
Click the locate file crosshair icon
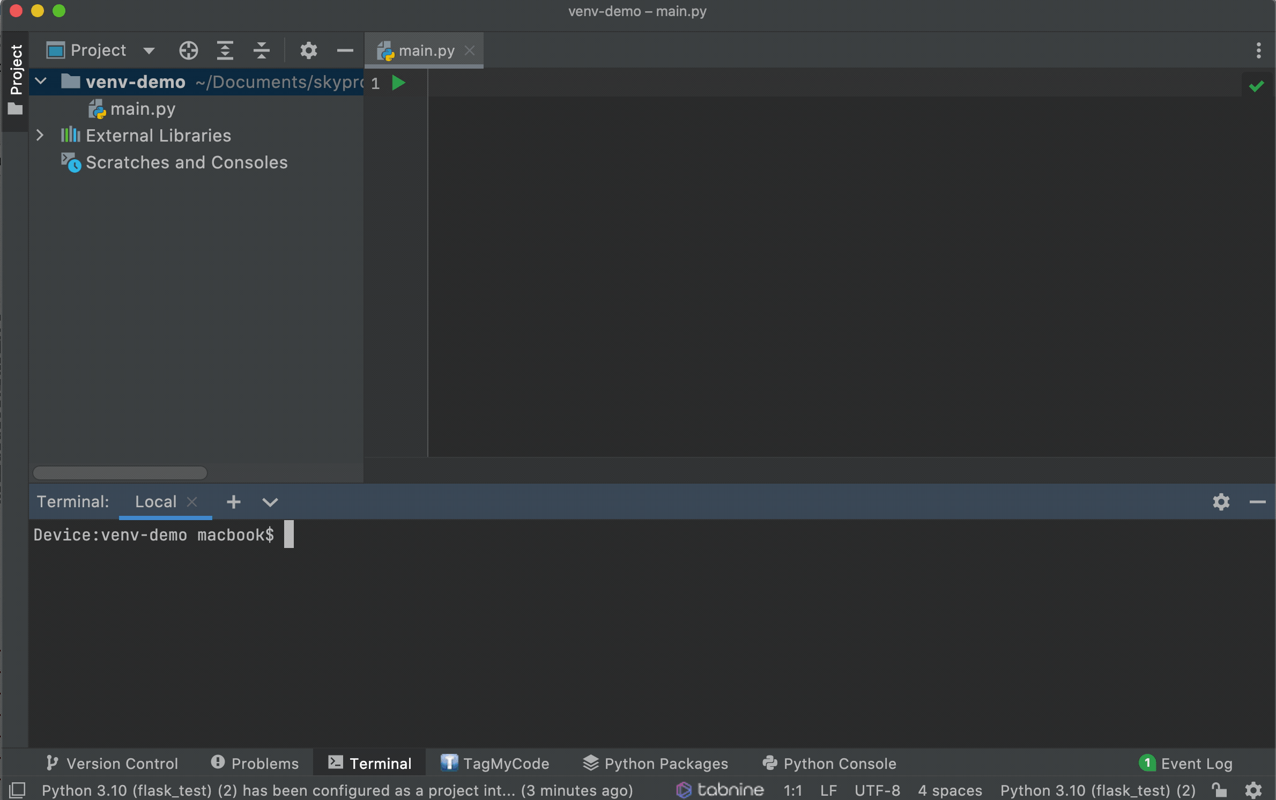coord(188,50)
